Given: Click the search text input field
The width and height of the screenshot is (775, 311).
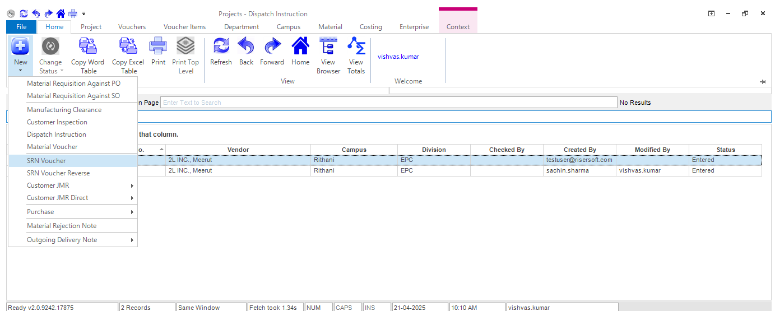Looking at the screenshot, I should (x=389, y=103).
